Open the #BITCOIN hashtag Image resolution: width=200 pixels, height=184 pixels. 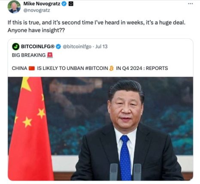pyautogui.click(x=97, y=68)
